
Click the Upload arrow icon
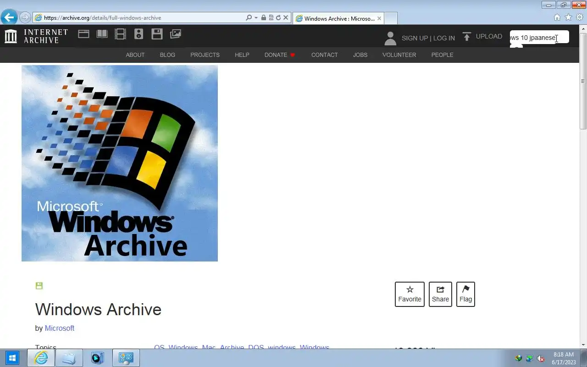467,37
